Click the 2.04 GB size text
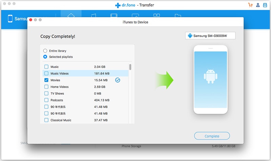The width and height of the screenshot is (271, 161). click(100, 67)
